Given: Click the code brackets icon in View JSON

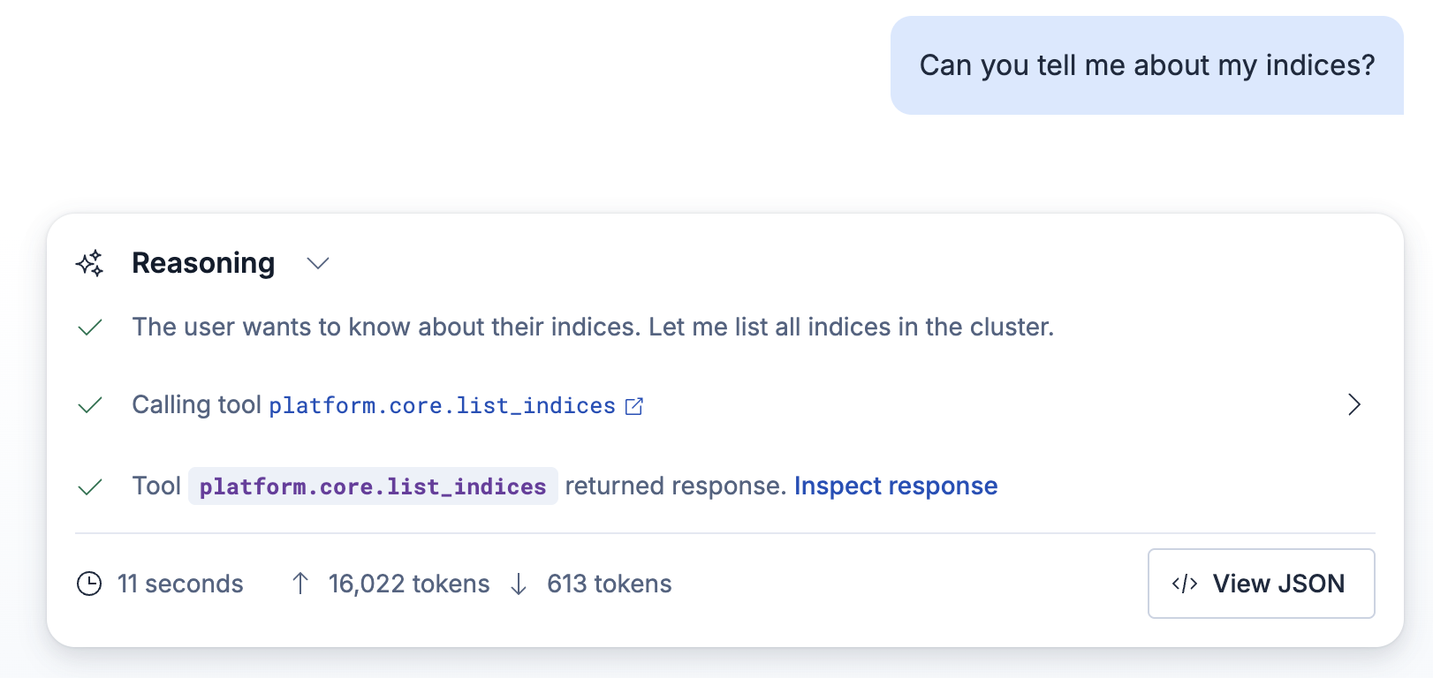Looking at the screenshot, I should pos(1184,584).
